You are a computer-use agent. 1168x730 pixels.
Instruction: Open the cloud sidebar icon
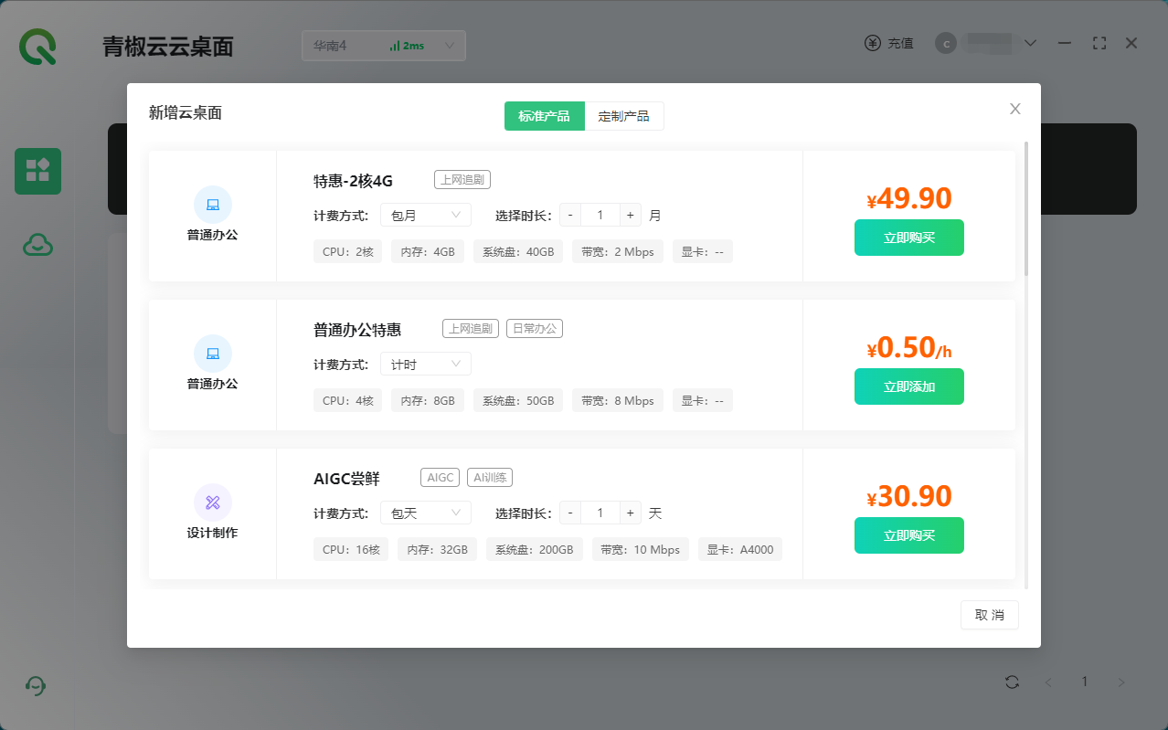(37, 244)
